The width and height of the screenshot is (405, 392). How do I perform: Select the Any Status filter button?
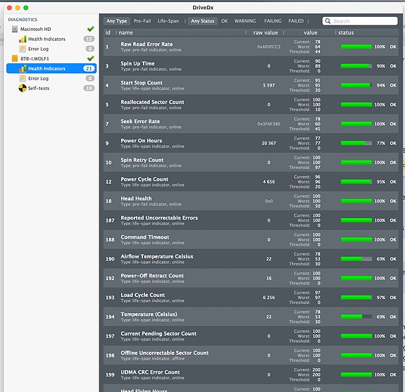pyautogui.click(x=203, y=21)
